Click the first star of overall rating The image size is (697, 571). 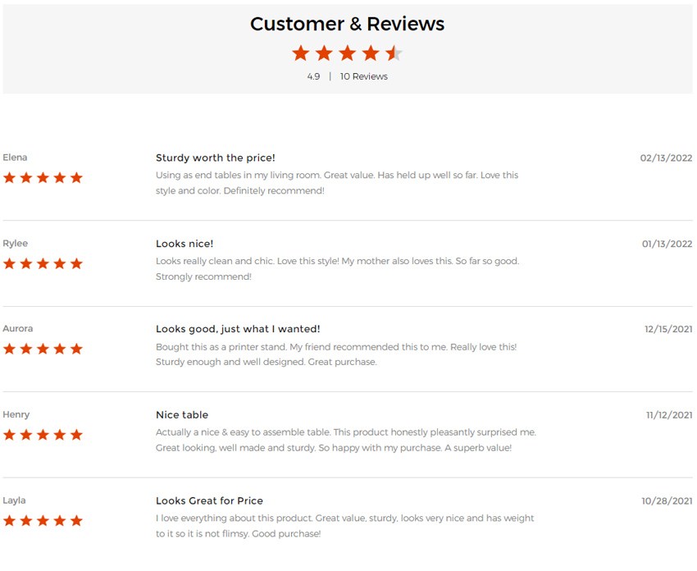pyautogui.click(x=301, y=53)
